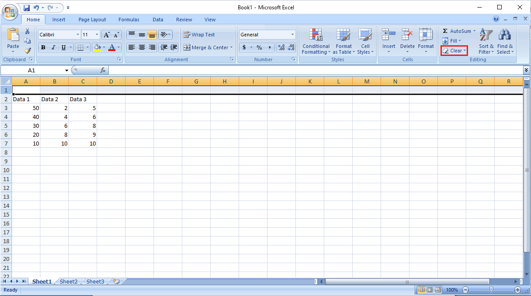Image resolution: width=531 pixels, height=296 pixels.
Task: Select cell containing Data 2
Action: pos(54,99)
